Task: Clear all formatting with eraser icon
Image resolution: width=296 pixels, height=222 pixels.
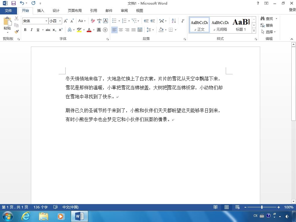Action: [93, 21]
